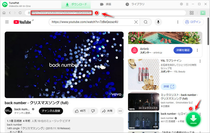Click the 1.1億 回視聴 view count

(x=14, y=121)
